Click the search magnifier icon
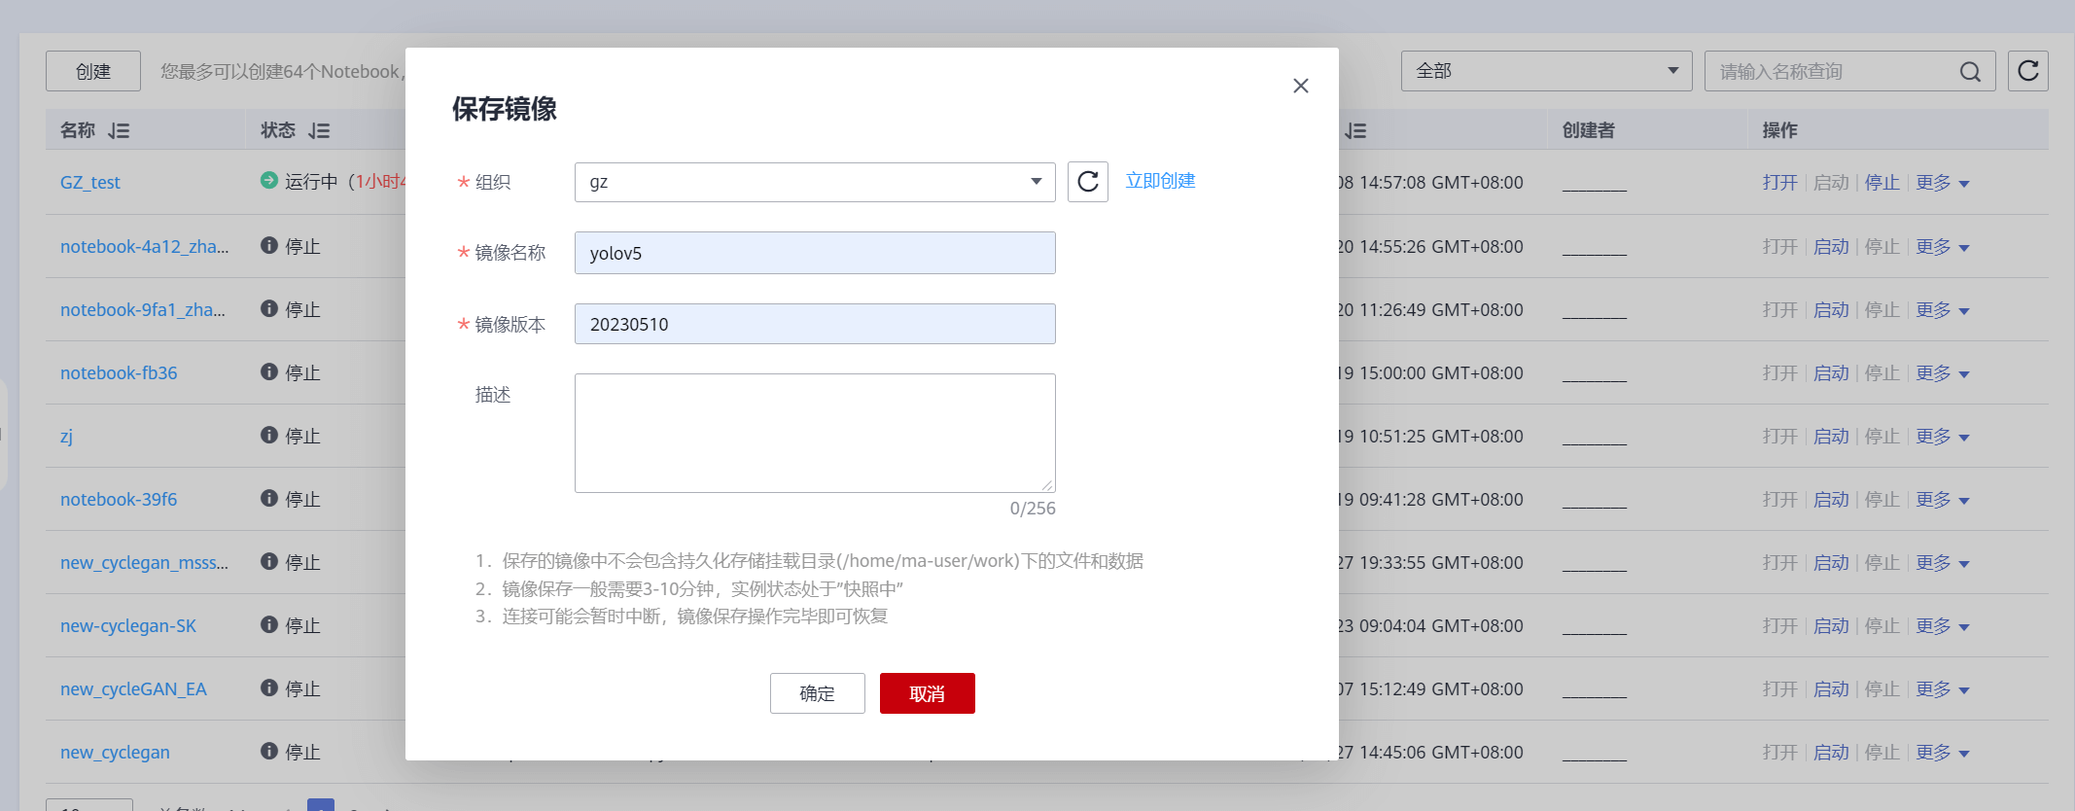The height and width of the screenshot is (811, 2075). (1970, 72)
